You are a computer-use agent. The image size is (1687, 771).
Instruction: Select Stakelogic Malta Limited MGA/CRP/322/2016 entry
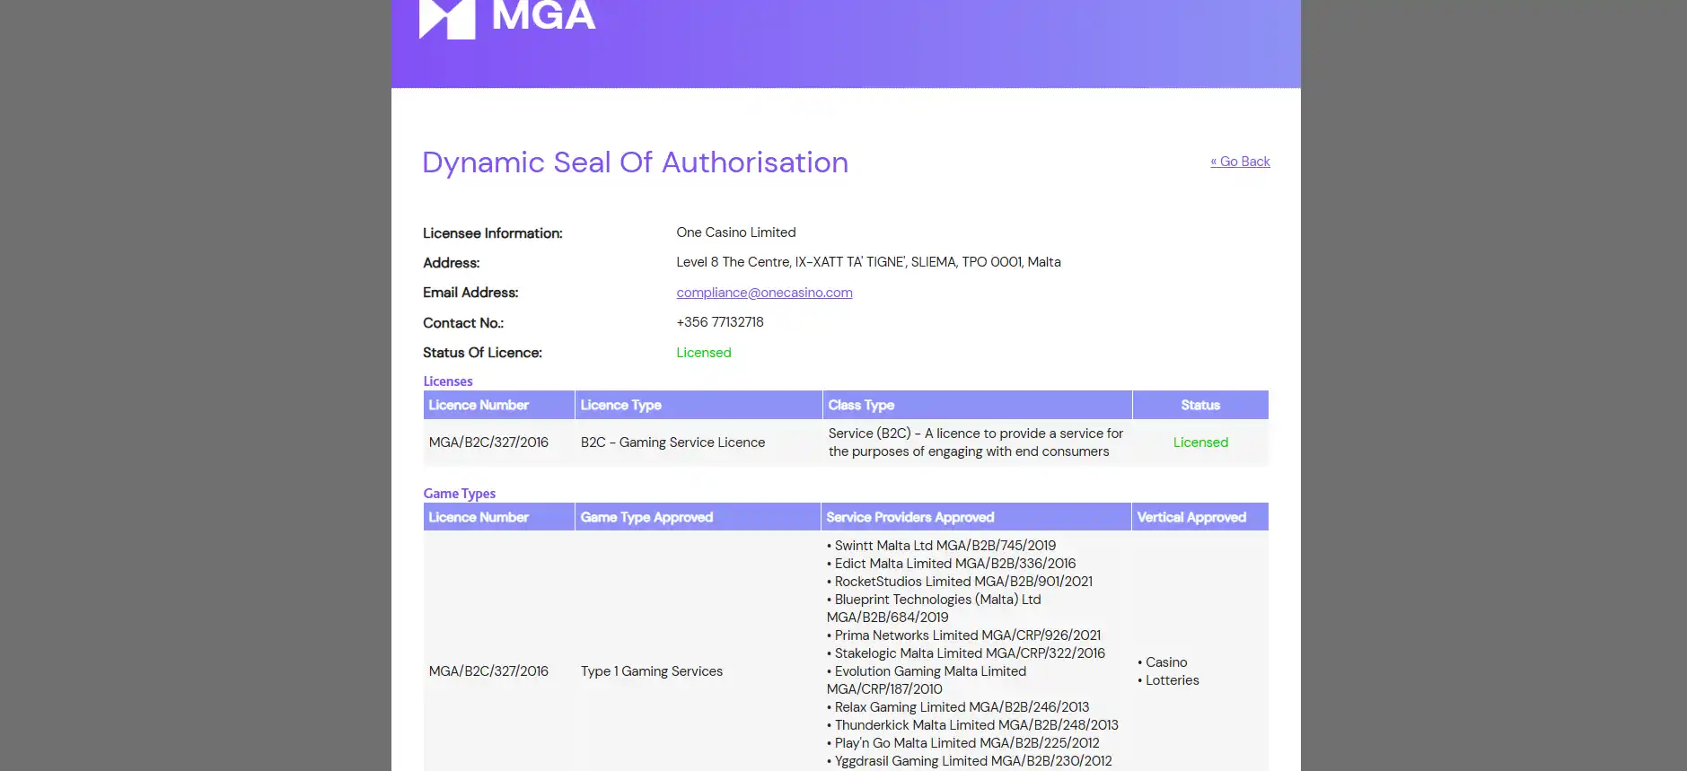click(x=965, y=653)
